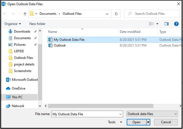Click the folder icon in address bar
This screenshot has height=129, width=183.
tap(32, 14)
